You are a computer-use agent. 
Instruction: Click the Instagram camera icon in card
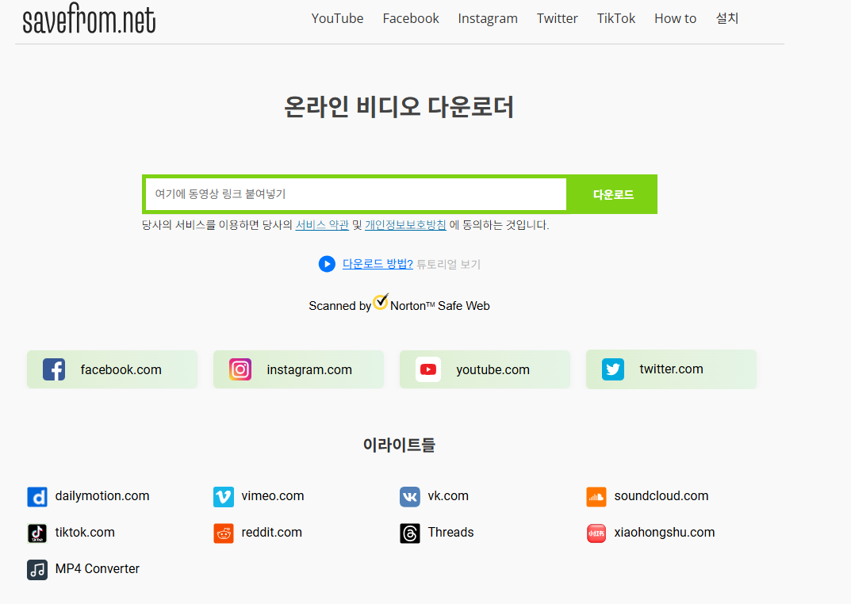coord(240,369)
